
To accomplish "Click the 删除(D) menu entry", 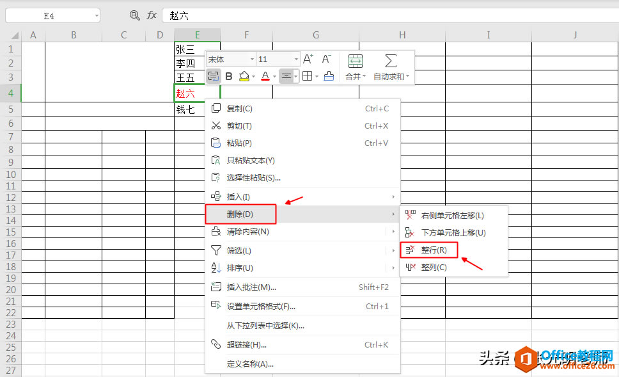I will (302, 214).
